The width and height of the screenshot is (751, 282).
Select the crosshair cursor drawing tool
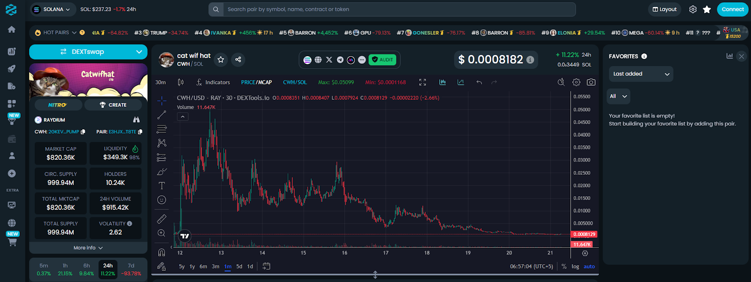coord(161,101)
